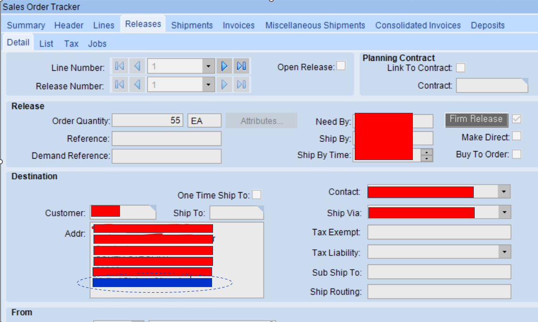The image size is (538, 322).
Task: Go to previous Release Number record
Action: click(137, 85)
